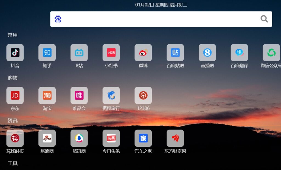
Task: Launch the 携程旅行 dolphin icon
Action: [x=111, y=96]
